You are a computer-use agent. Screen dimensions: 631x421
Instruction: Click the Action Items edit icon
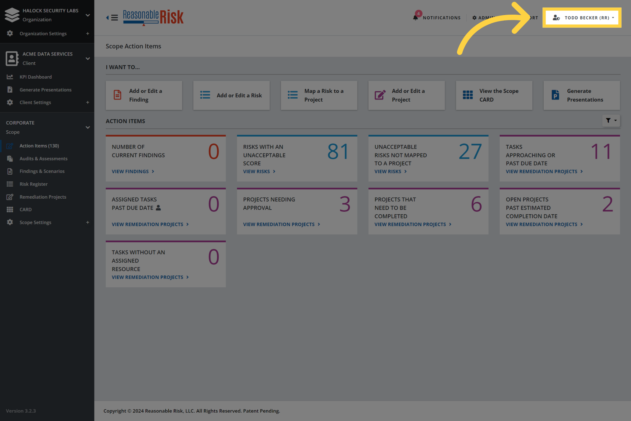pos(10,146)
